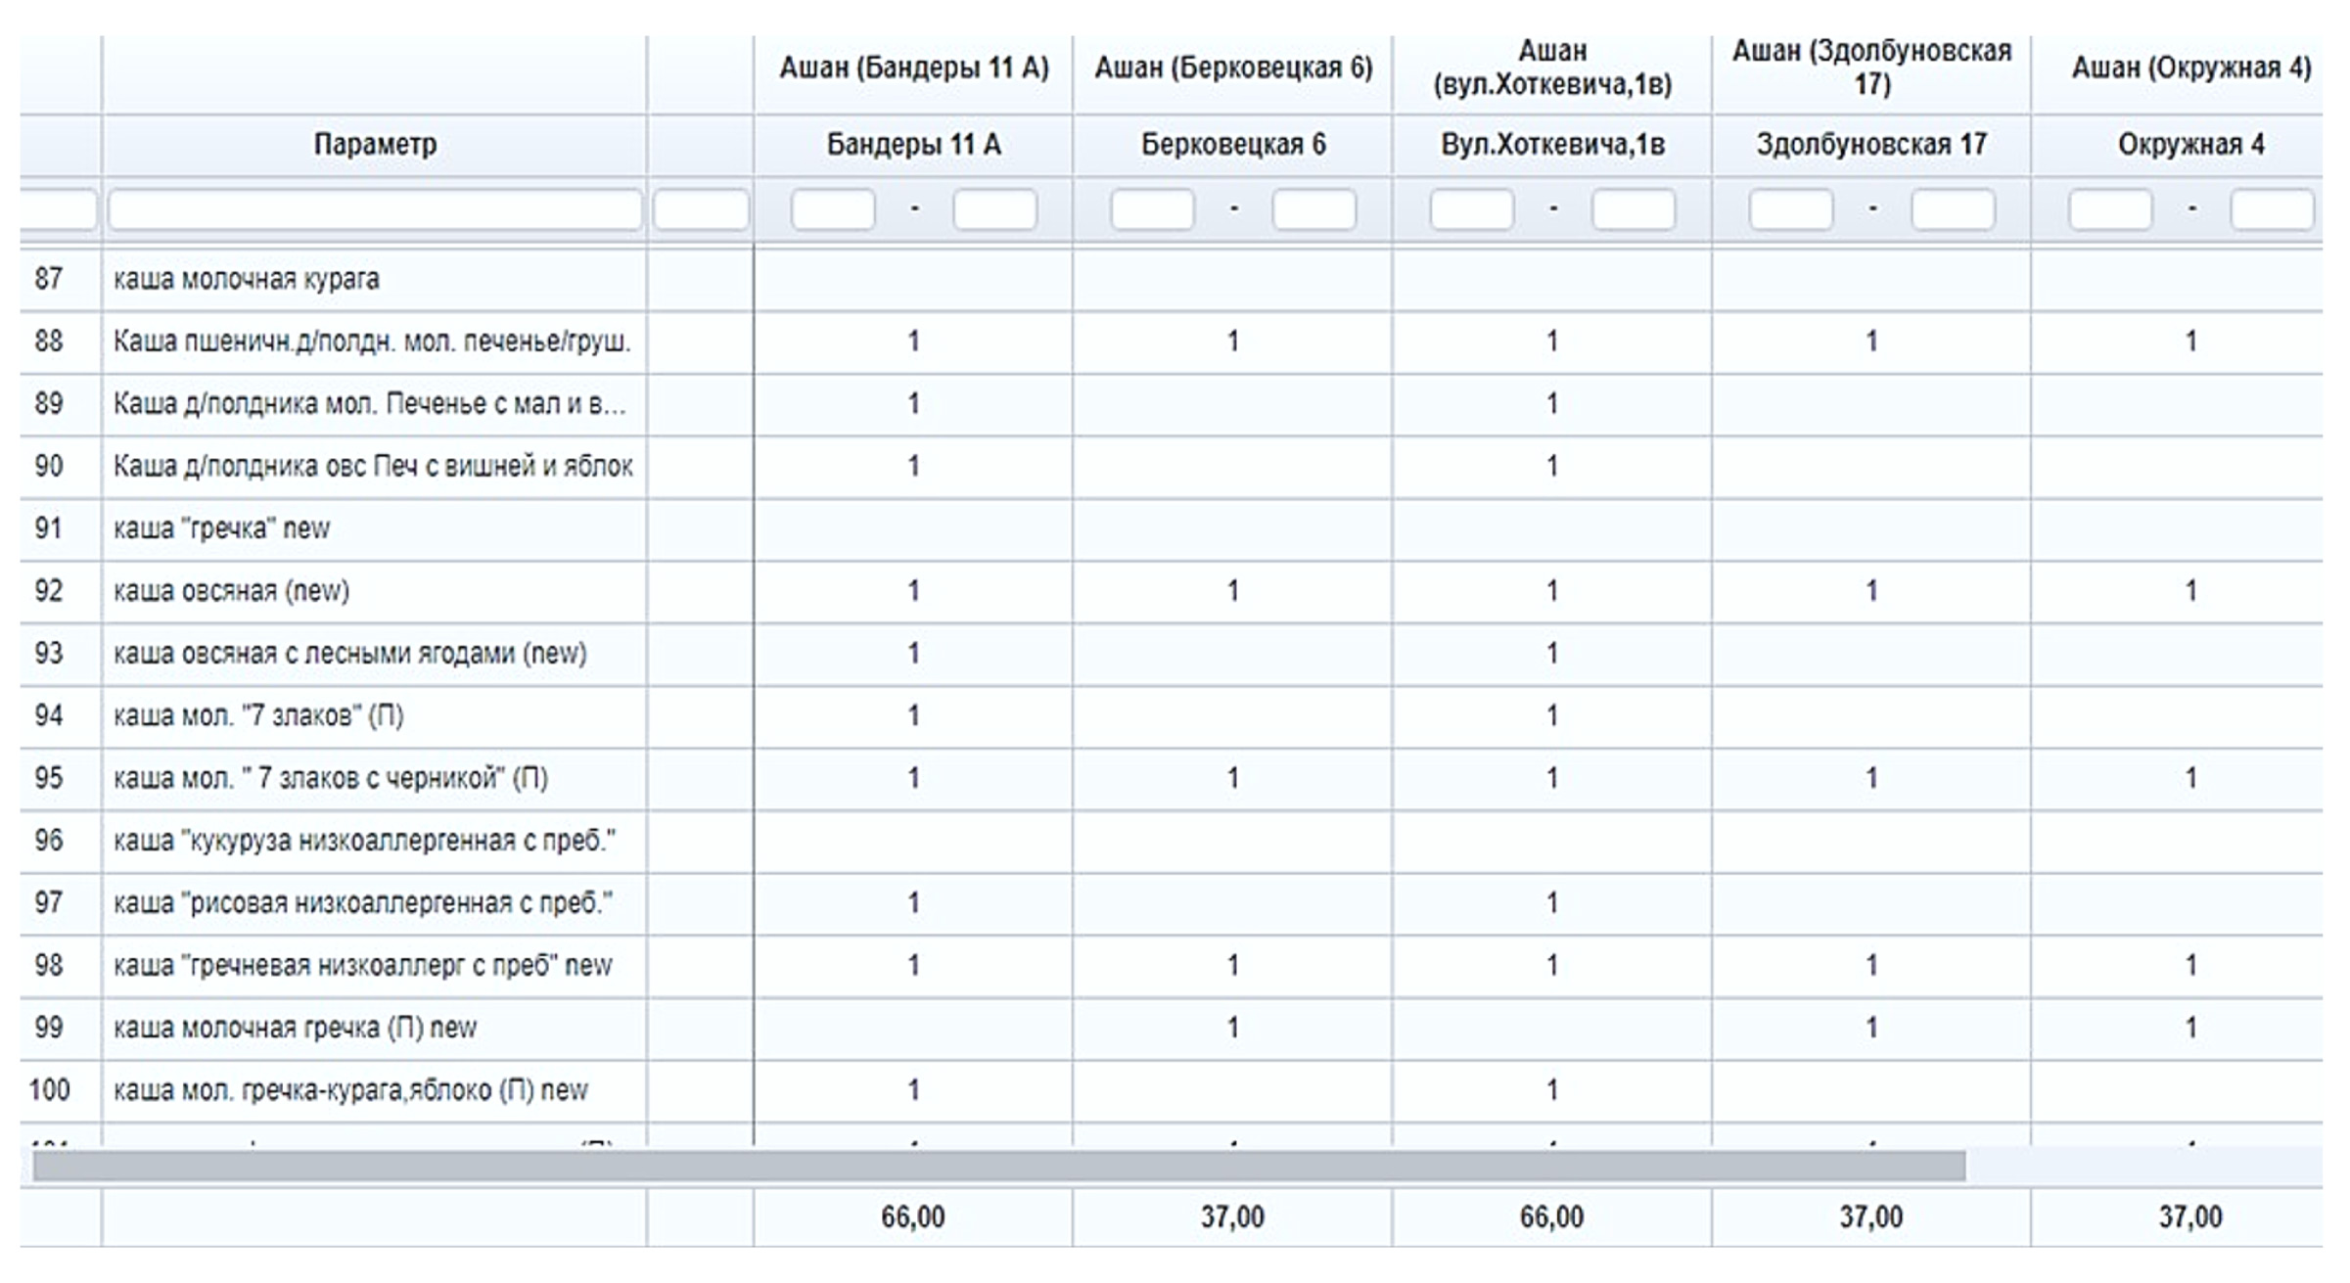The width and height of the screenshot is (2350, 1283).
Task: Focus the Здолбуновская 17 minimum filter field
Action: pyautogui.click(x=1791, y=209)
